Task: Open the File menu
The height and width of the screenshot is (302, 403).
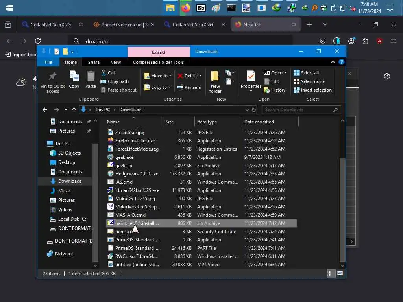Action: (48, 62)
